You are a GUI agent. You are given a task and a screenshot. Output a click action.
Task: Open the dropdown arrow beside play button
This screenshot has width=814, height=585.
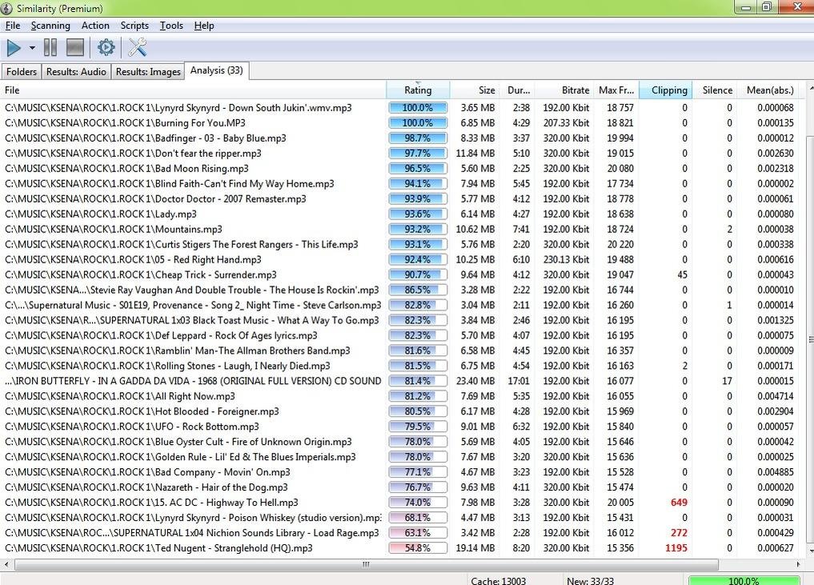point(32,48)
